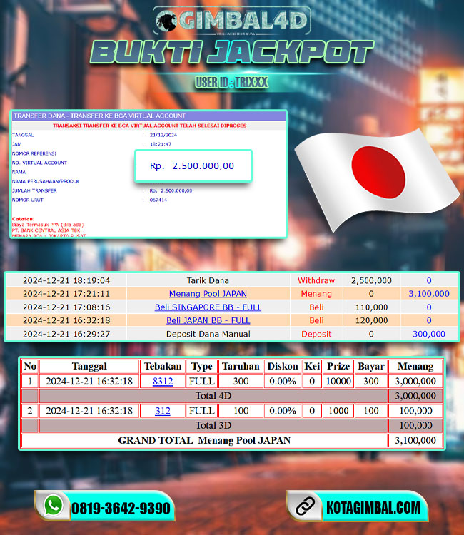
Task: Click the Total 3D subtotal row label
Action: tap(213, 425)
